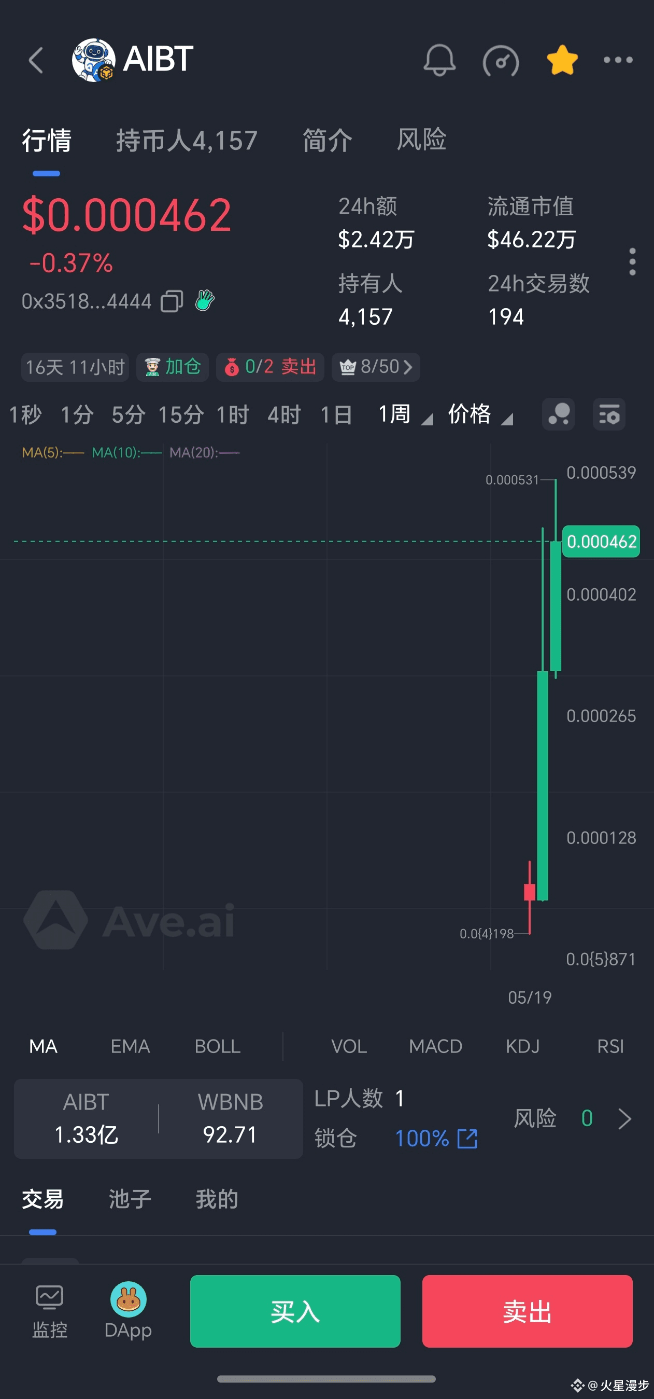This screenshot has width=654, height=1399.
Task: Open the speedometer gauge icon
Action: [x=501, y=61]
